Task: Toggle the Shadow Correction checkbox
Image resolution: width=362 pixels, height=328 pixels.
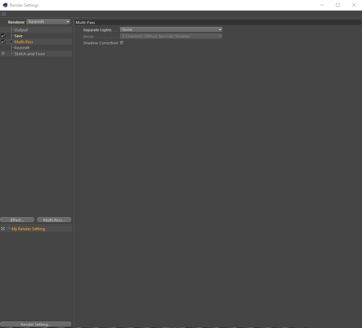Action: pyautogui.click(x=122, y=43)
